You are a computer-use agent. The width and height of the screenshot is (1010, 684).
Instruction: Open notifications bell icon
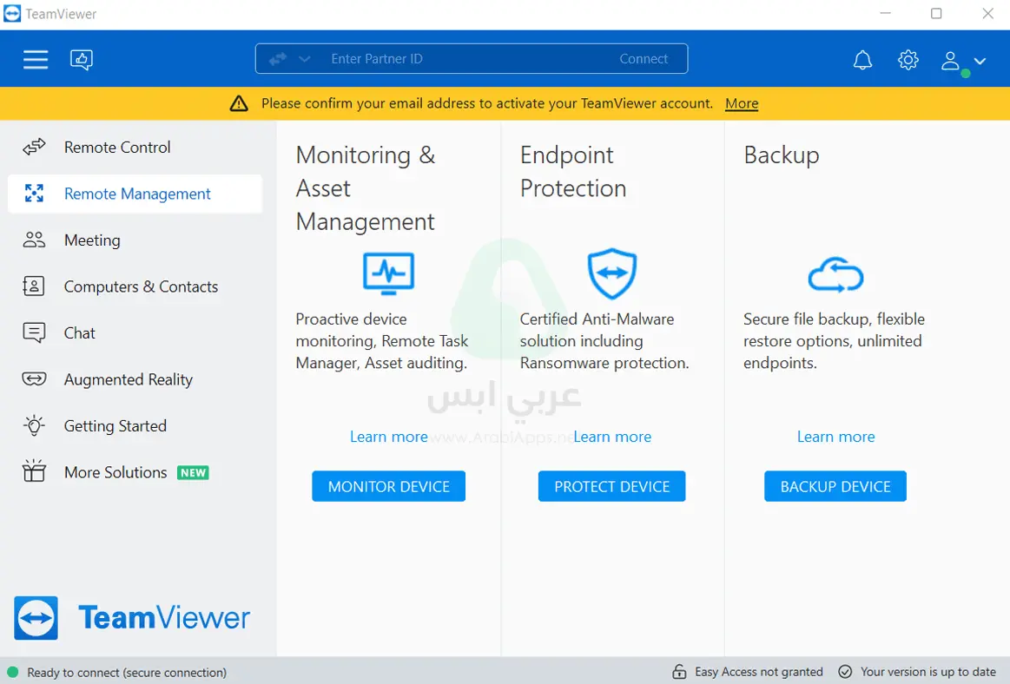point(862,60)
